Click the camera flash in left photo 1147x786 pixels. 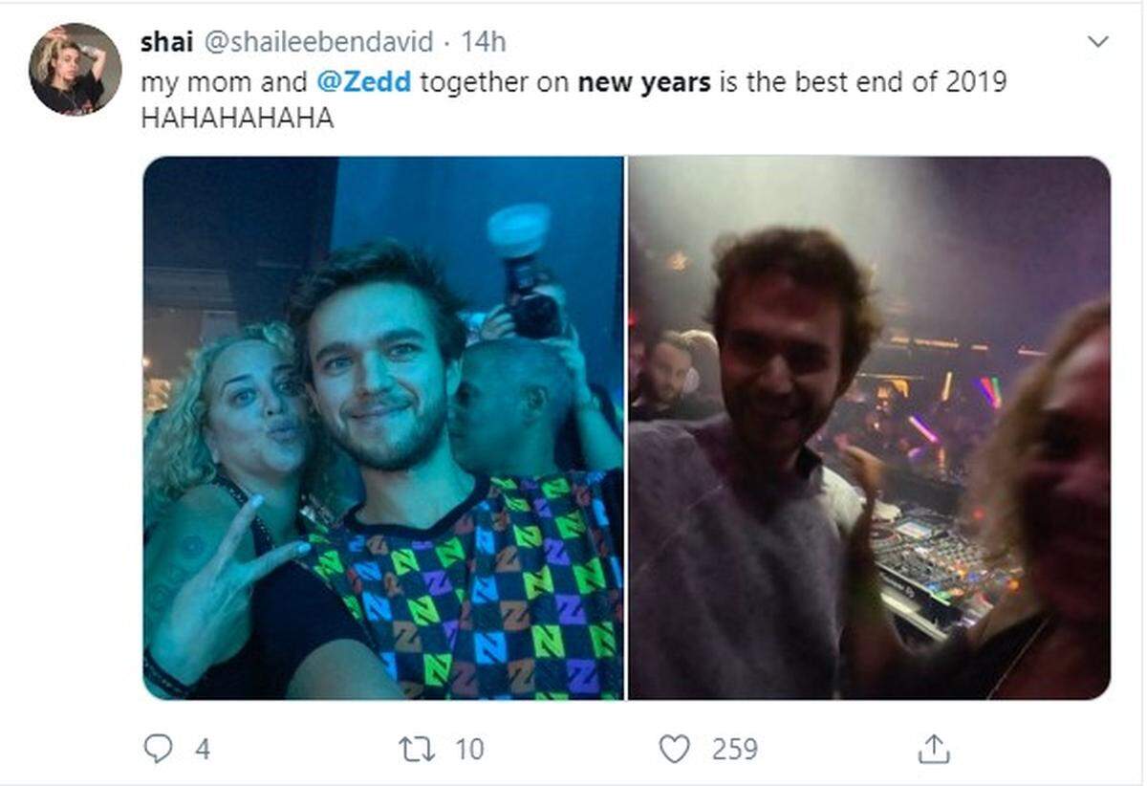click(x=518, y=231)
